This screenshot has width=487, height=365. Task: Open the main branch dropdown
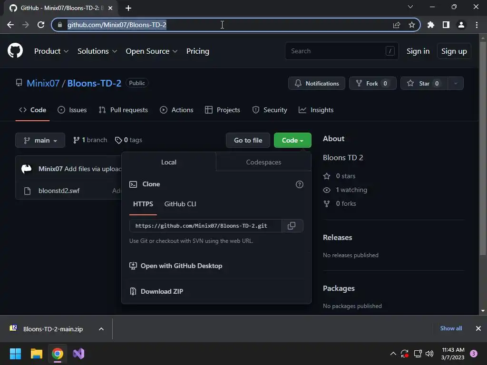tap(40, 140)
